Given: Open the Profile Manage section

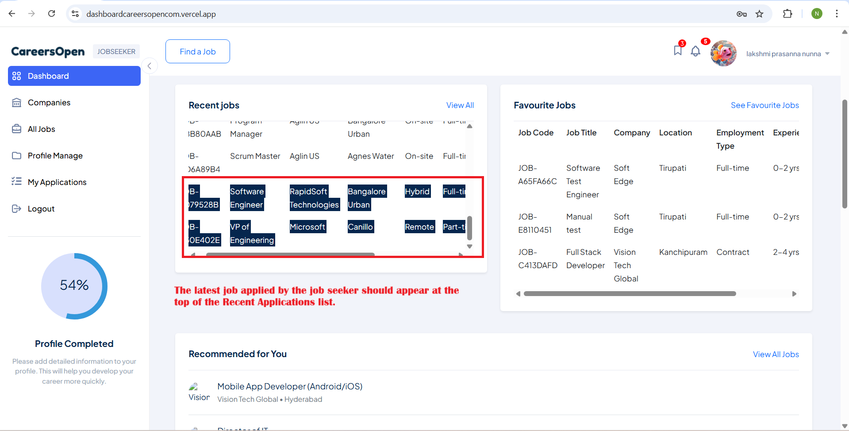Looking at the screenshot, I should pyautogui.click(x=55, y=156).
